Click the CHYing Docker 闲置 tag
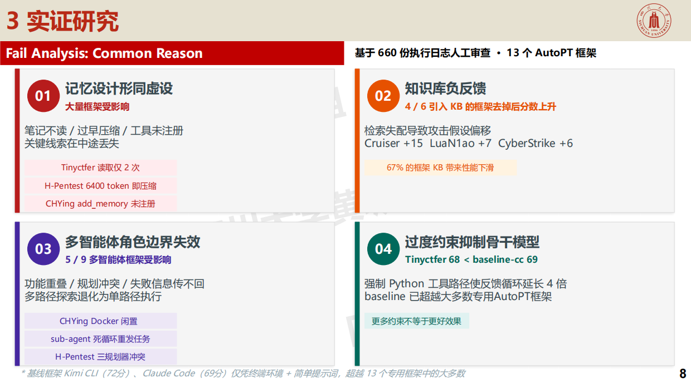Viewport: 691px width, 388px height. (x=100, y=321)
